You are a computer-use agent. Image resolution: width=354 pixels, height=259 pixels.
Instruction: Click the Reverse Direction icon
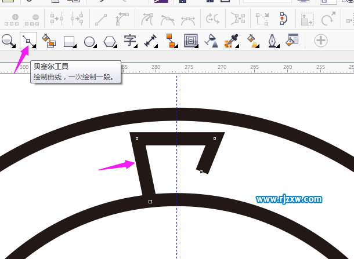click(212, 19)
